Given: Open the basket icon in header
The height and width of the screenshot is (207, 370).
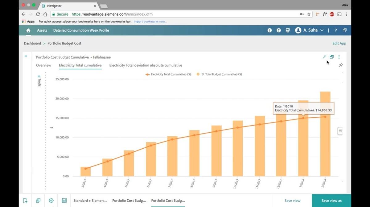Looking at the screenshot, I should point(288,30).
